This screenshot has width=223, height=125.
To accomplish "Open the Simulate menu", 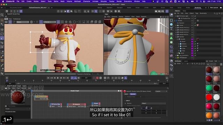I will [103, 1].
